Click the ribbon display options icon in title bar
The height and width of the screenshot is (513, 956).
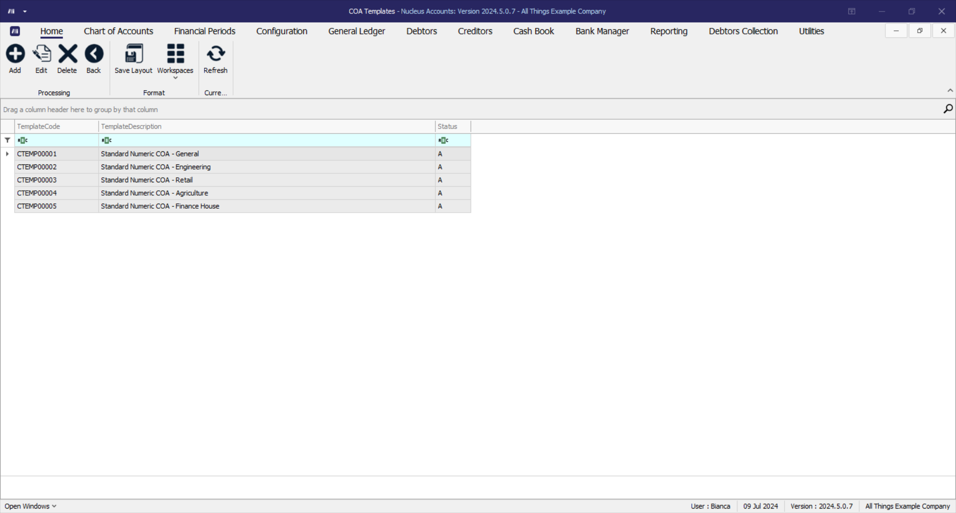[852, 11]
